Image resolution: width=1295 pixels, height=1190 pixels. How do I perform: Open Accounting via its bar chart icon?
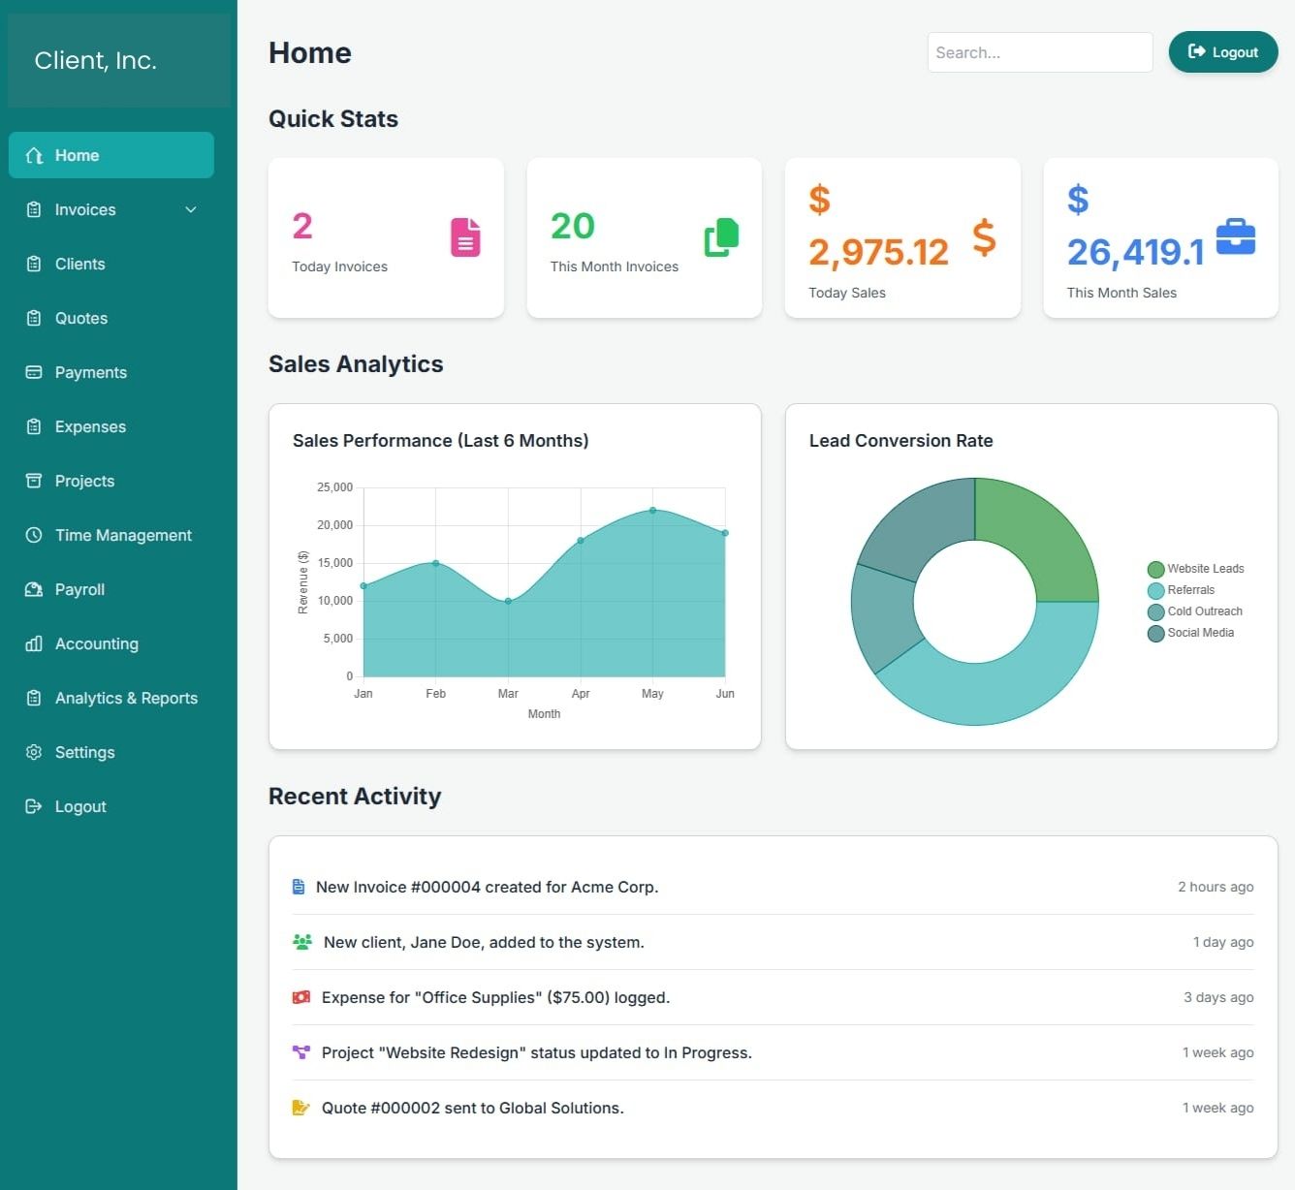coord(34,643)
